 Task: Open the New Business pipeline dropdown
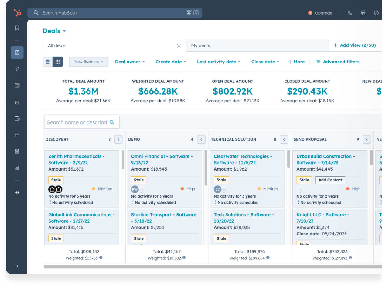[89, 62]
